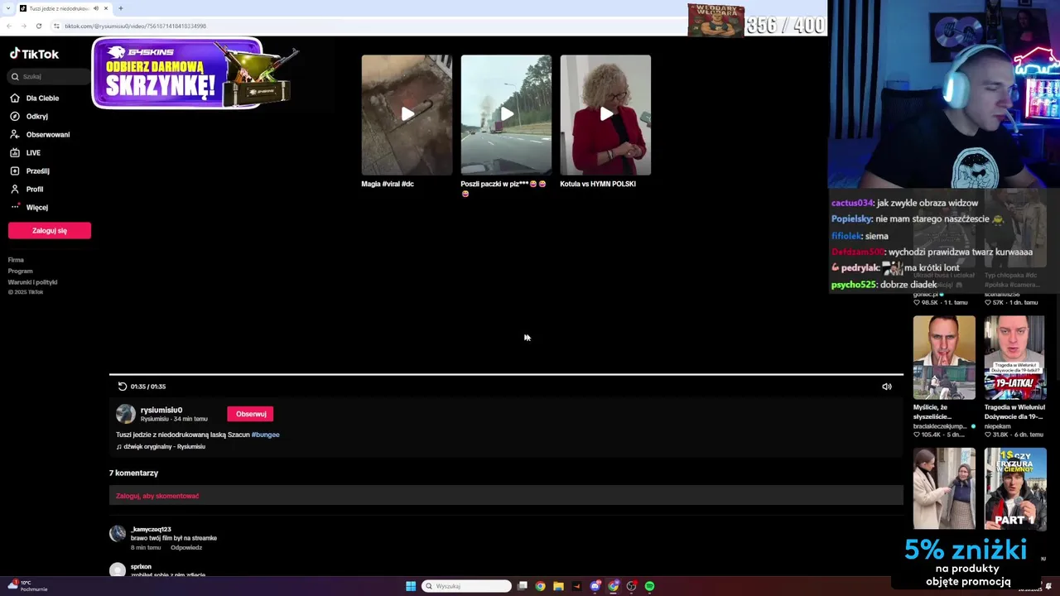Go forward with the browser arrow
Viewport: 1060px width, 596px height.
tap(23, 26)
